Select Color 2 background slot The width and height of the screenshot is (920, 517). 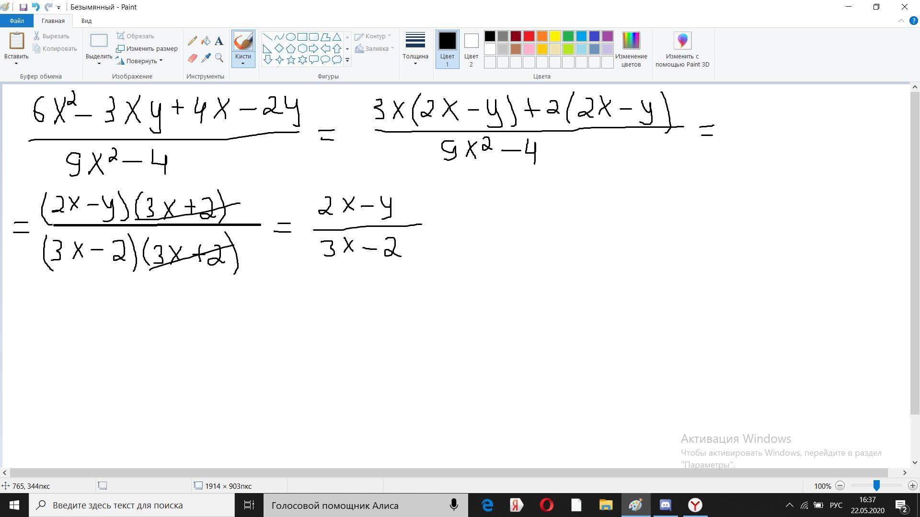tap(471, 41)
